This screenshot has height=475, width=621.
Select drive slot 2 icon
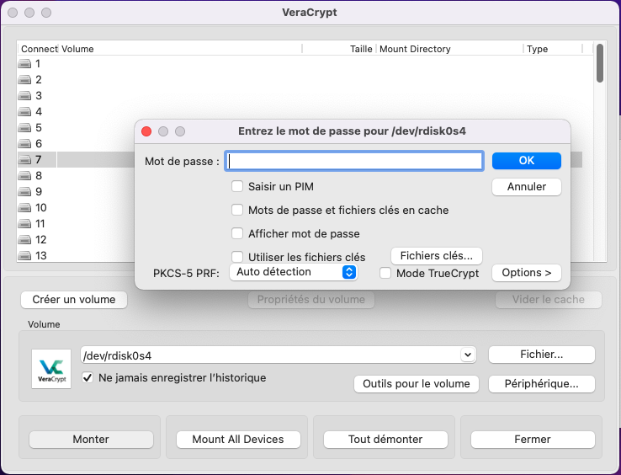point(24,80)
